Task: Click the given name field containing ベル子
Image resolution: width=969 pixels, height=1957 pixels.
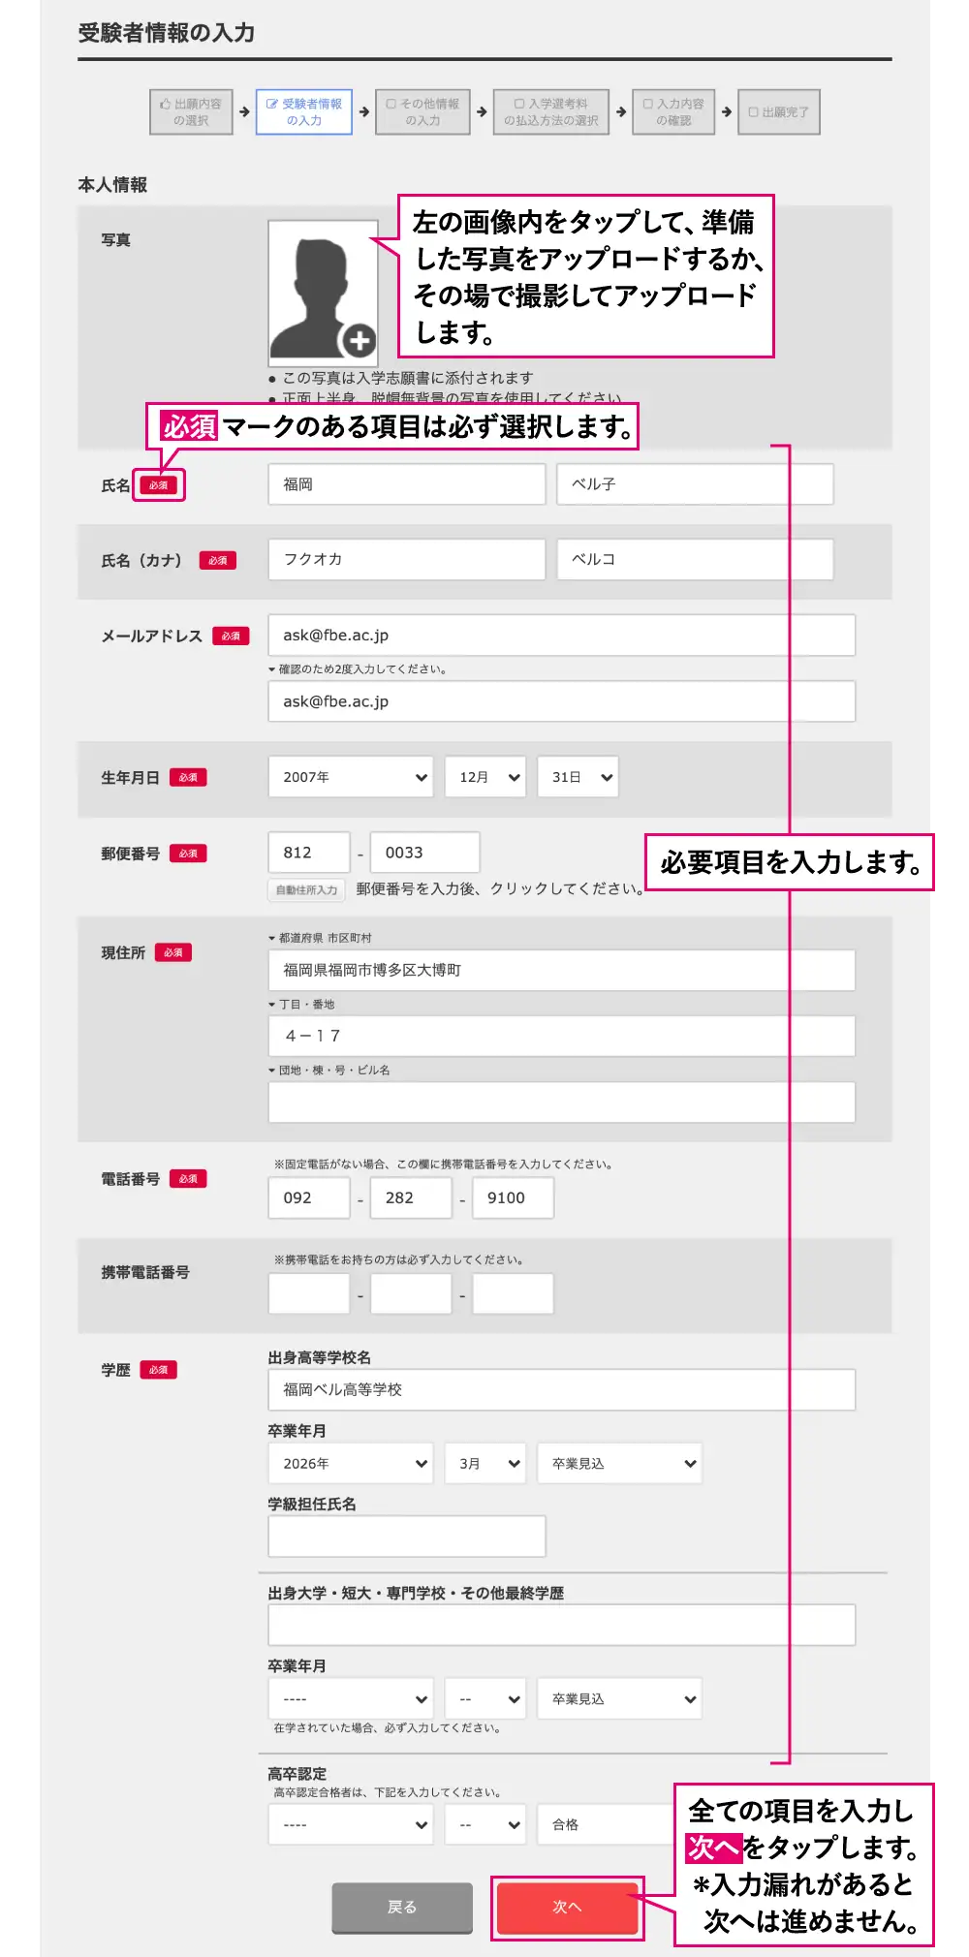Action: point(695,484)
